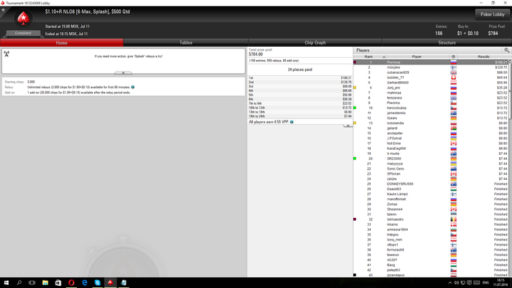Sort players by Rank column

click(x=369, y=57)
